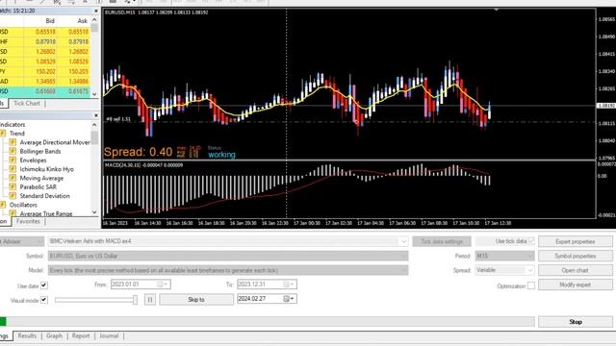
Task: Open the Spread Variable dropdown
Action: [x=530, y=270]
